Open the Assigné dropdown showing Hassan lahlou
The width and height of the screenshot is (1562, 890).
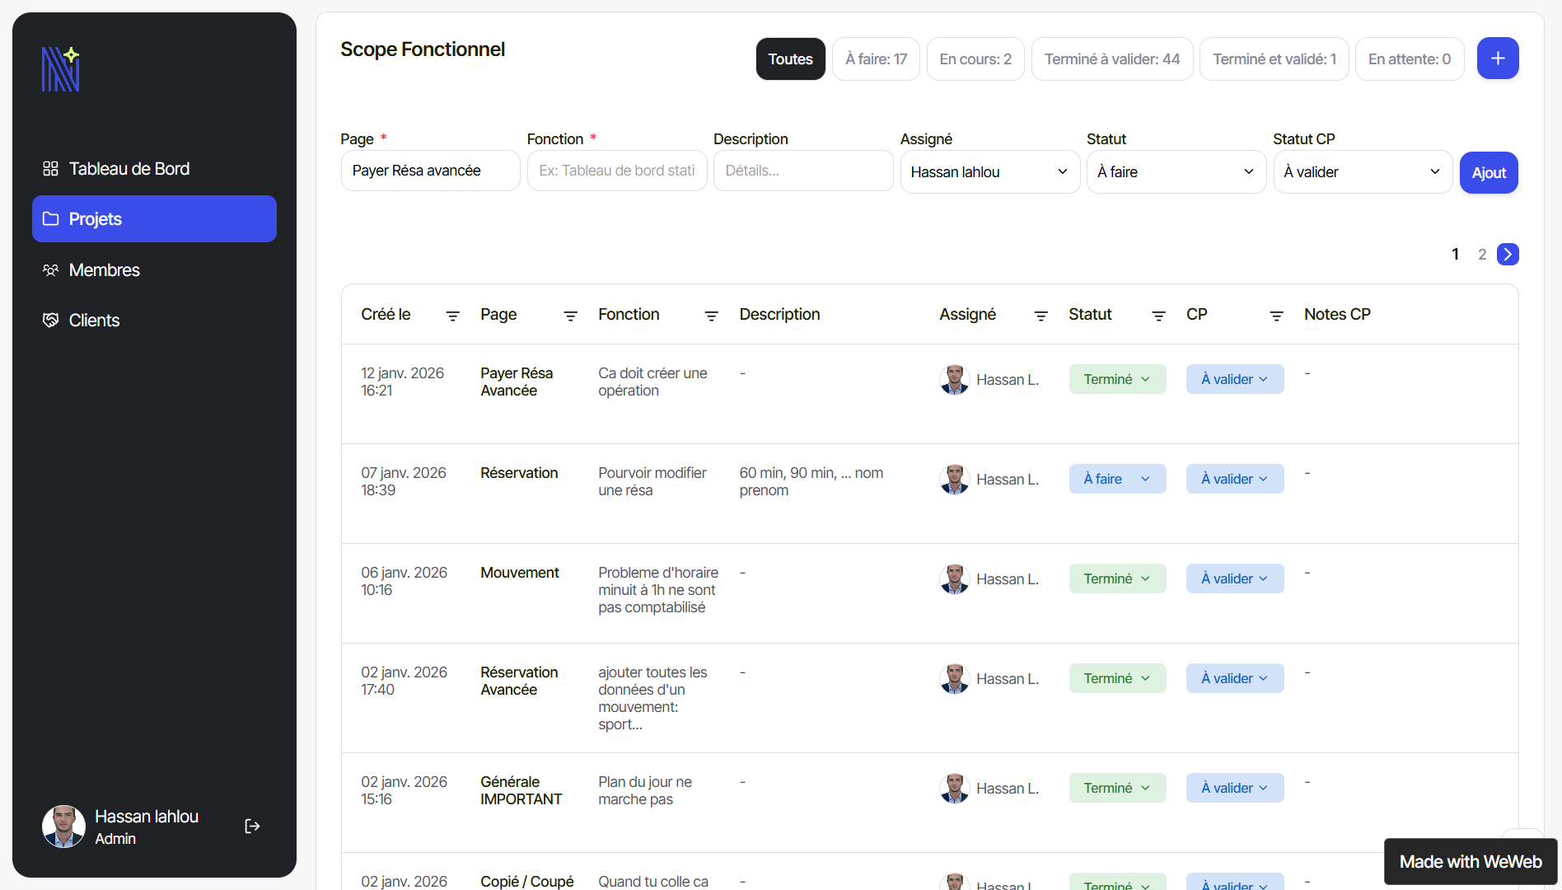click(x=989, y=171)
